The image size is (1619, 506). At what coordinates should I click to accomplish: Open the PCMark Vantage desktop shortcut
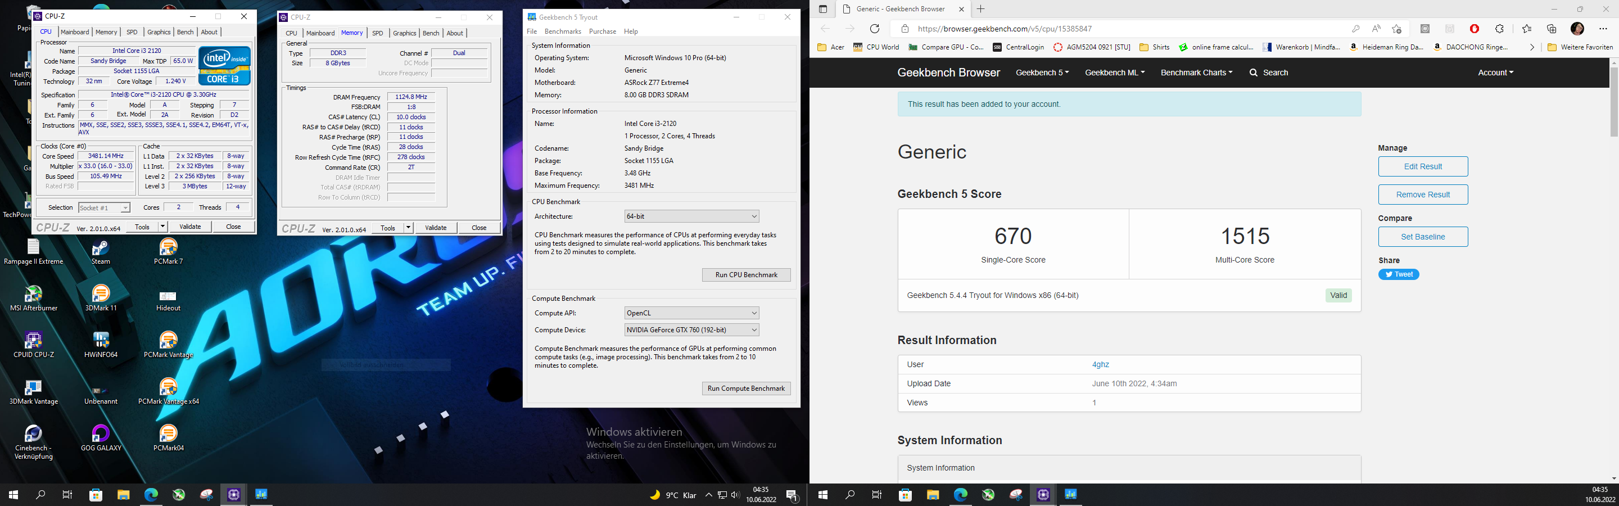[169, 345]
